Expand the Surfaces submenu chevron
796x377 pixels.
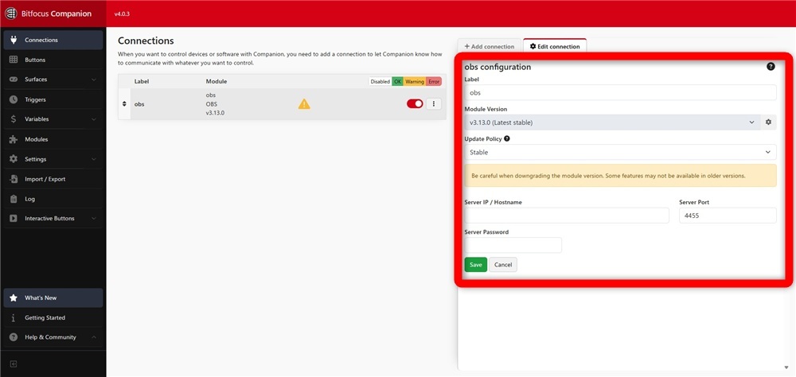(94, 80)
